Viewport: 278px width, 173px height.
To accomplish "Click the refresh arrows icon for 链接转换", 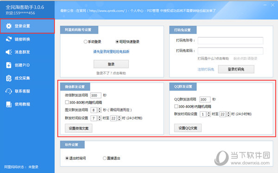I will tap(9, 39).
